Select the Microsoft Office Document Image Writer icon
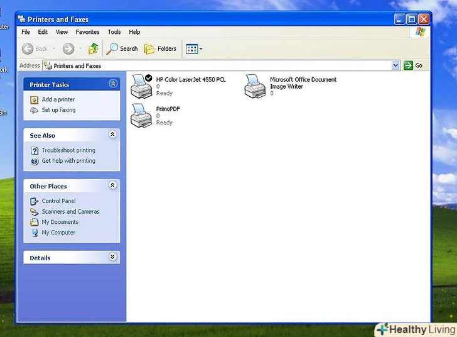 click(255, 86)
